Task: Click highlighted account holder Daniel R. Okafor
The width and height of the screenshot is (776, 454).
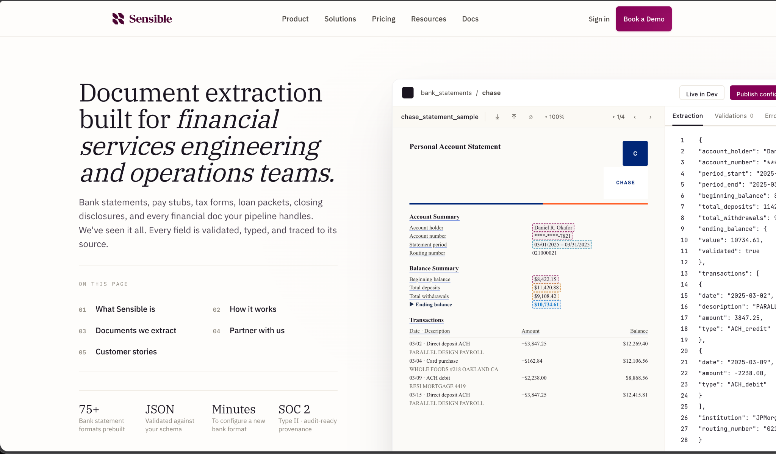Action: (553, 228)
